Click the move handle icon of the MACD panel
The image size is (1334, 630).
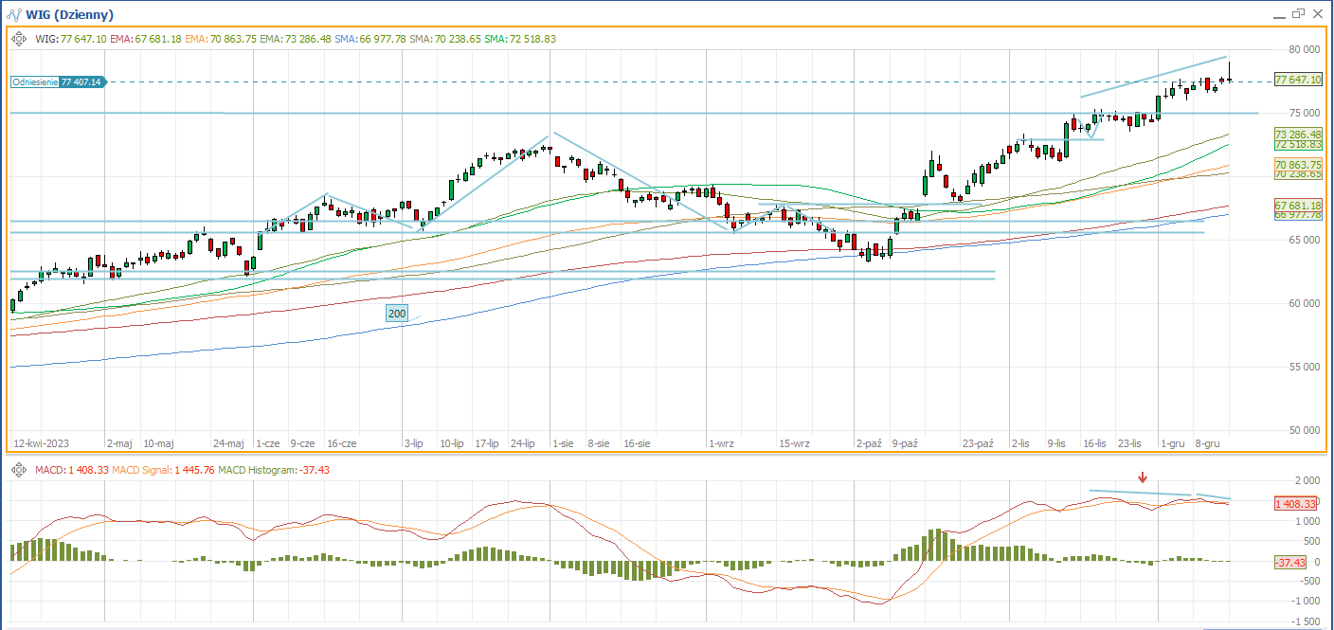[x=20, y=470]
